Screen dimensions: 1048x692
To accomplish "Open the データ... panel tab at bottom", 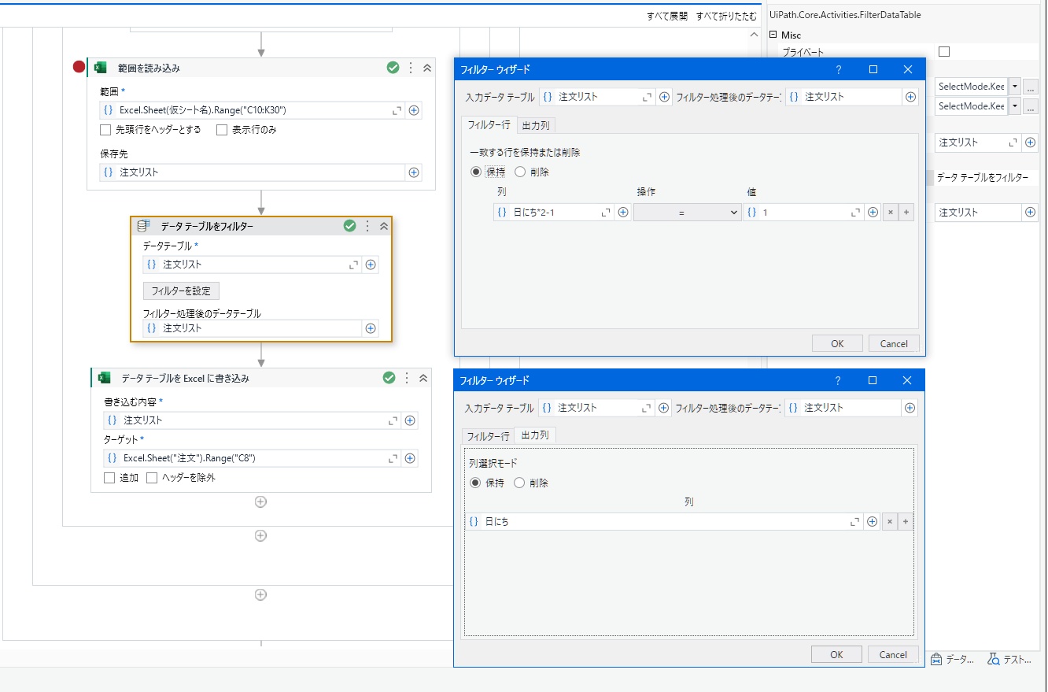I will click(952, 660).
